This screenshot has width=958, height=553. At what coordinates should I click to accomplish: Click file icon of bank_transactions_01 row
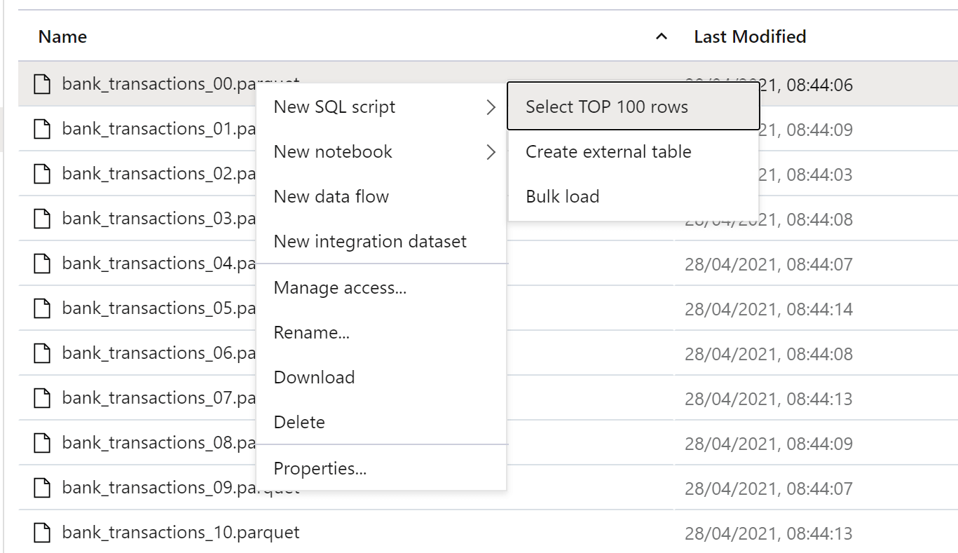[43, 129]
